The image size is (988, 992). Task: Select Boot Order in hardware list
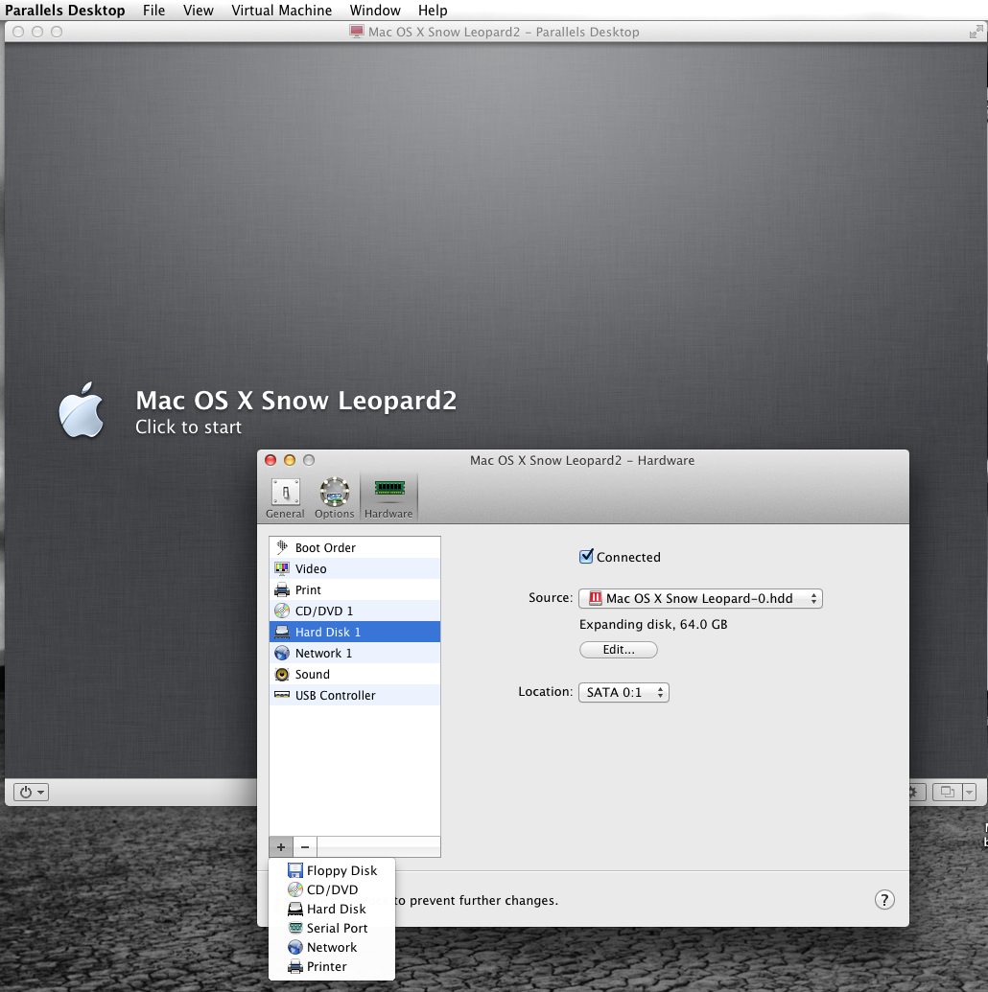[355, 547]
